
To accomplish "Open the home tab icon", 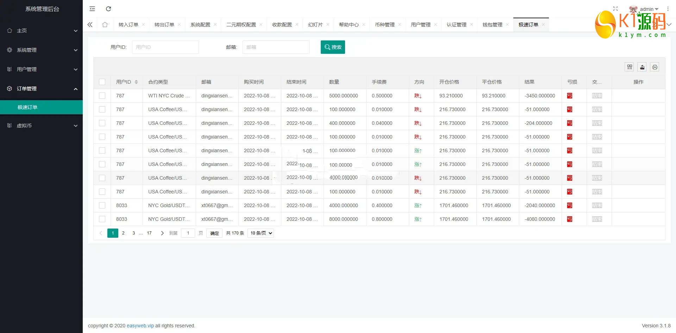I will click(x=105, y=25).
